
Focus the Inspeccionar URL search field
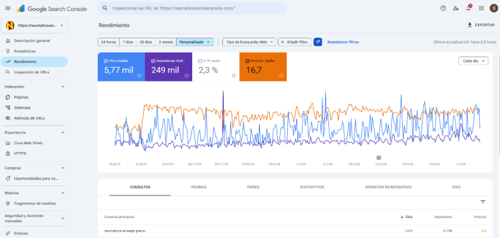(x=192, y=8)
